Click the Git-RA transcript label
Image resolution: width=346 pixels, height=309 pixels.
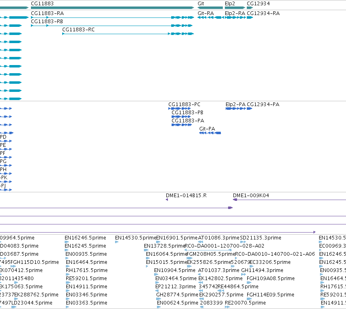point(206,13)
